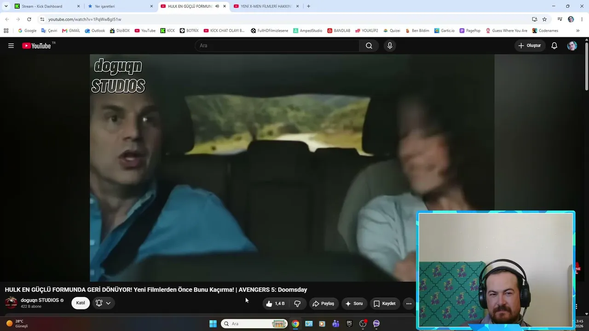Open the Garticio bookmark
The width and height of the screenshot is (589, 331).
pos(445,31)
